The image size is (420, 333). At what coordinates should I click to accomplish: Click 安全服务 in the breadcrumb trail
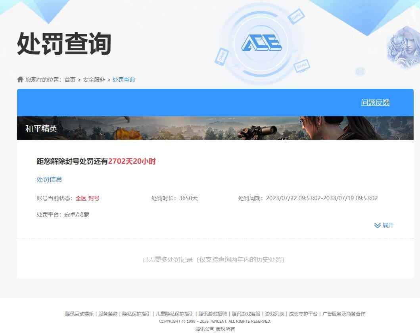point(92,79)
